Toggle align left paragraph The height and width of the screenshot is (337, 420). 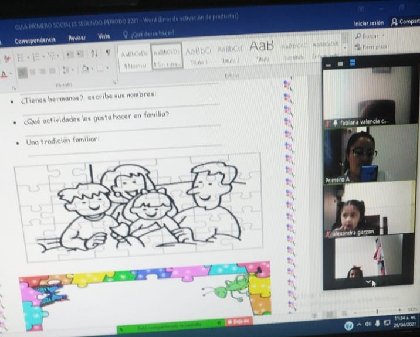[x=22, y=73]
